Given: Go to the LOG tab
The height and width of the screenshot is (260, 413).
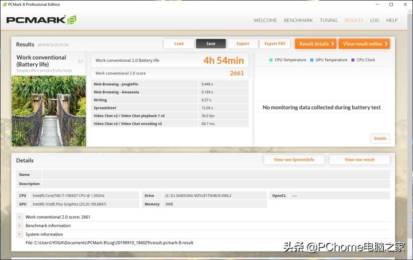Looking at the screenshot, I should click(375, 20).
